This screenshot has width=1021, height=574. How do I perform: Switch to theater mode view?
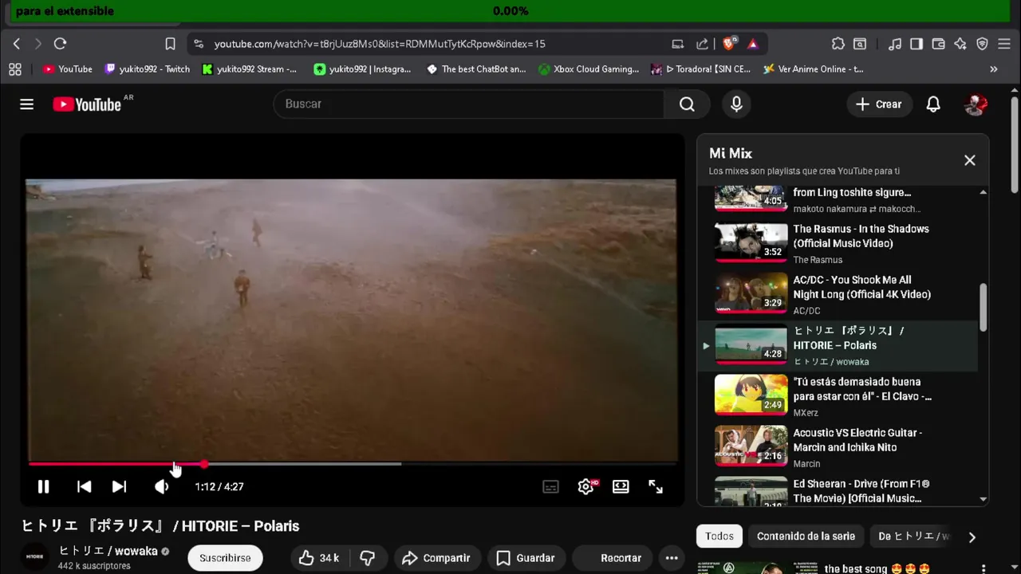[621, 486]
